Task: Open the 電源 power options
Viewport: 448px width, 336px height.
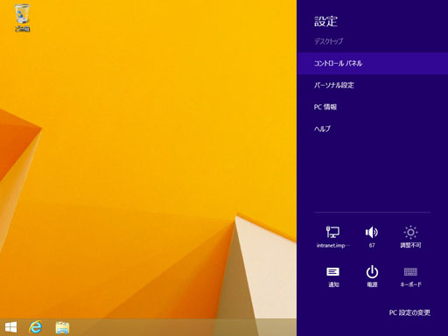Action: coord(372,272)
